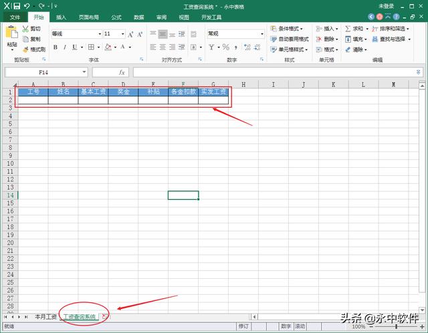The image size is (428, 333).
Task: Click the fx insert function button
Action: pos(122,72)
